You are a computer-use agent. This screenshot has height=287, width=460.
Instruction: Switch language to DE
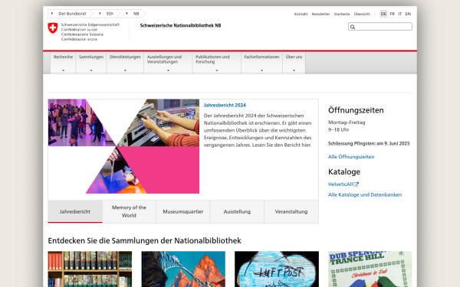[x=383, y=14]
